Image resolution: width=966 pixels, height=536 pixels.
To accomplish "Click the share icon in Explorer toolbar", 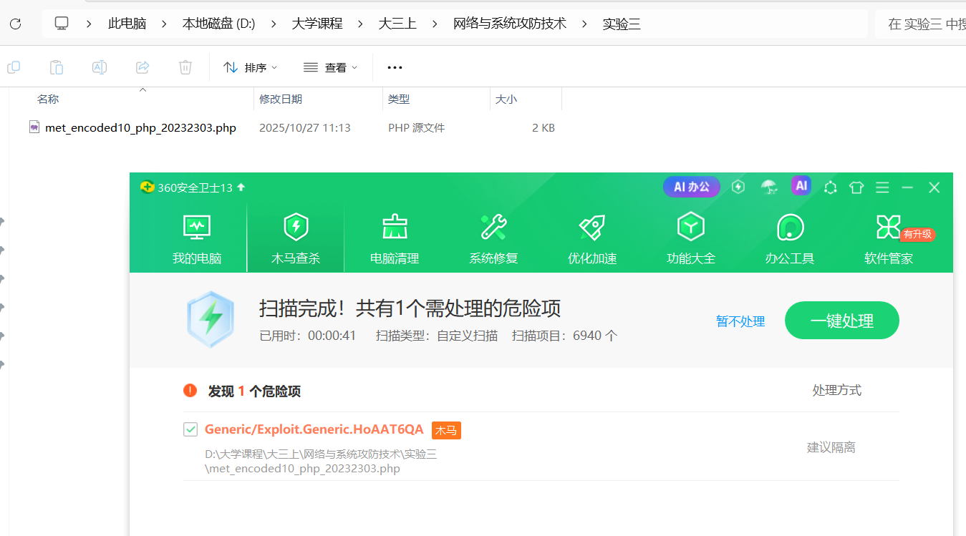I will pos(143,67).
